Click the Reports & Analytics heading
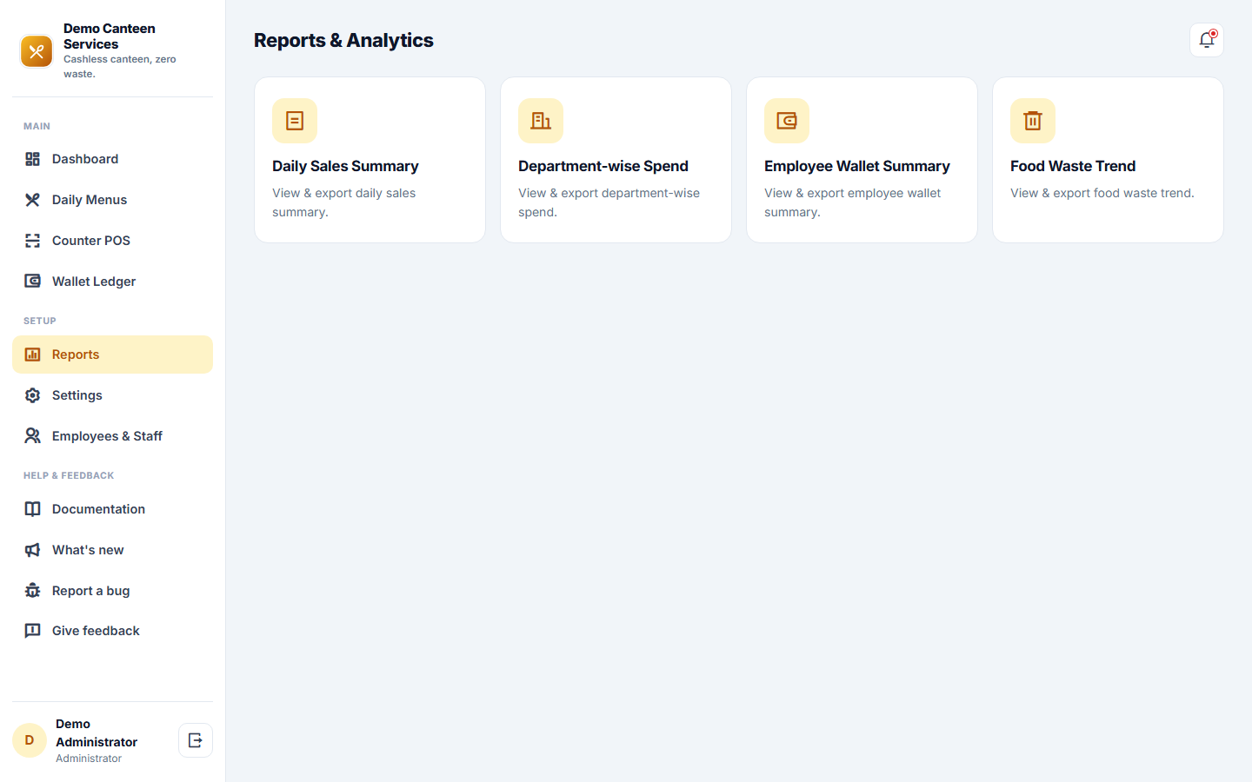The height and width of the screenshot is (782, 1252). [343, 40]
